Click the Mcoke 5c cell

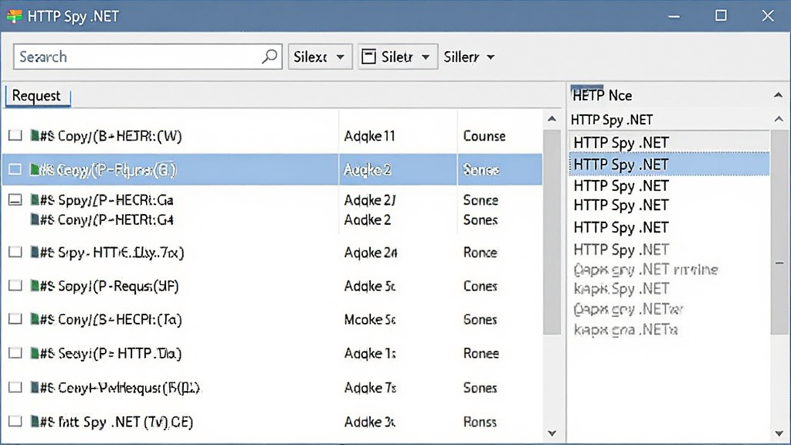[x=370, y=319]
